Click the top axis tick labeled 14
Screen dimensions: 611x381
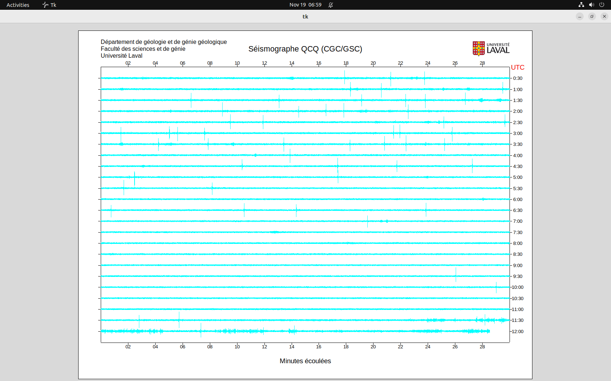292,63
